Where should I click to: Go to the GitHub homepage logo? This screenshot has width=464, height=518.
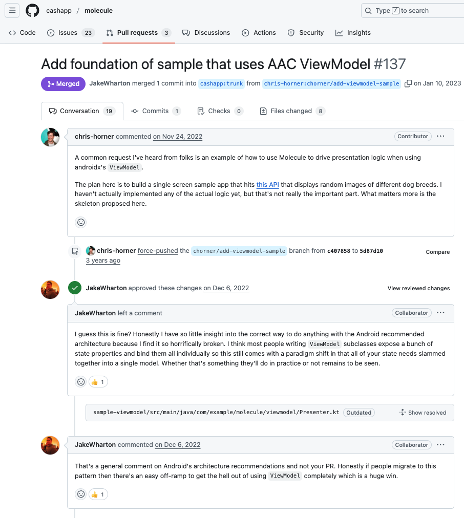pos(32,11)
